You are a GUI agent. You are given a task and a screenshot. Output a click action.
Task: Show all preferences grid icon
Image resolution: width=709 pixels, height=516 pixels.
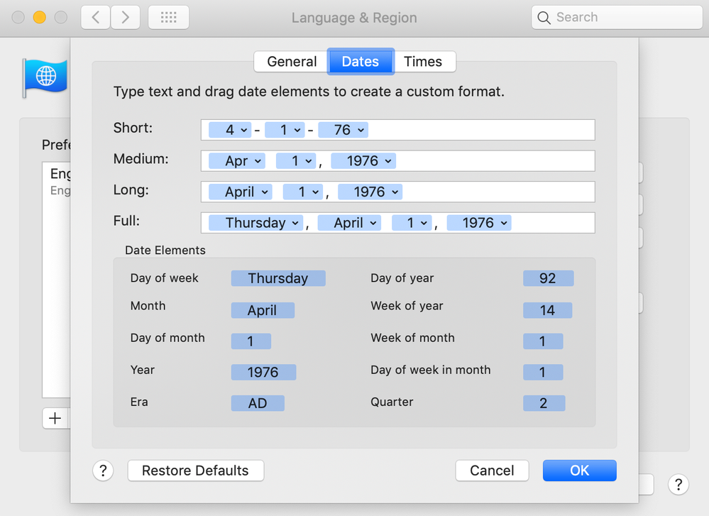[x=168, y=18]
